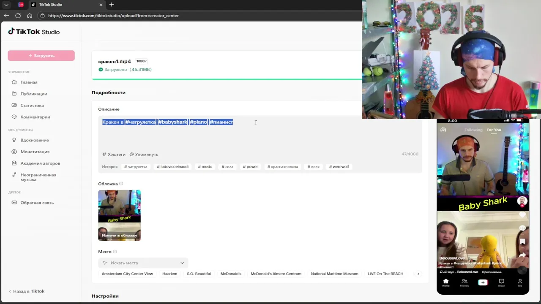
Task: Click the Главная home icon
Action: 14,82
